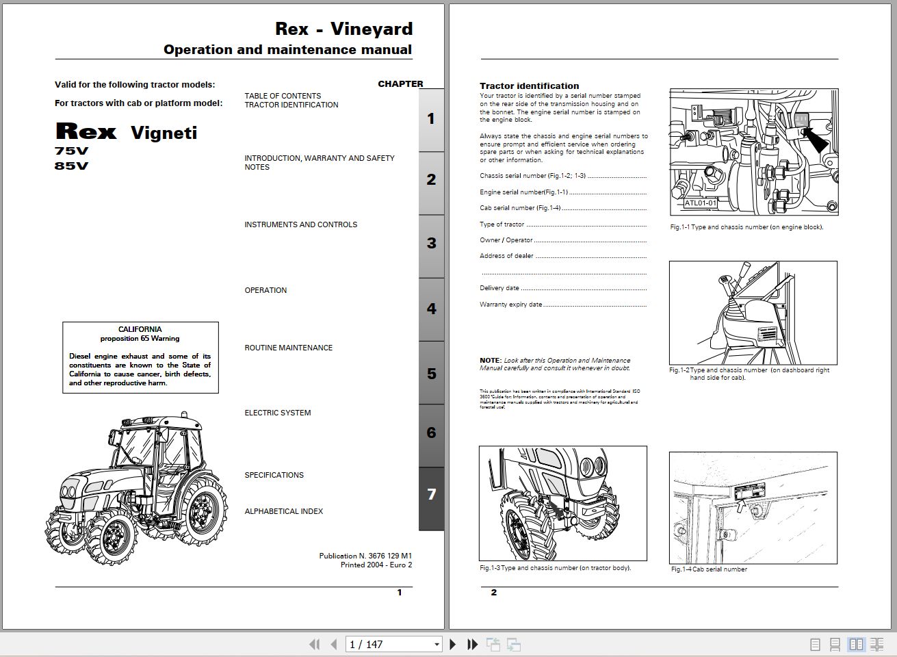The width and height of the screenshot is (897, 657).
Task: Click INSTRUMENTS AND CONTROLS entry
Action: [x=301, y=224]
